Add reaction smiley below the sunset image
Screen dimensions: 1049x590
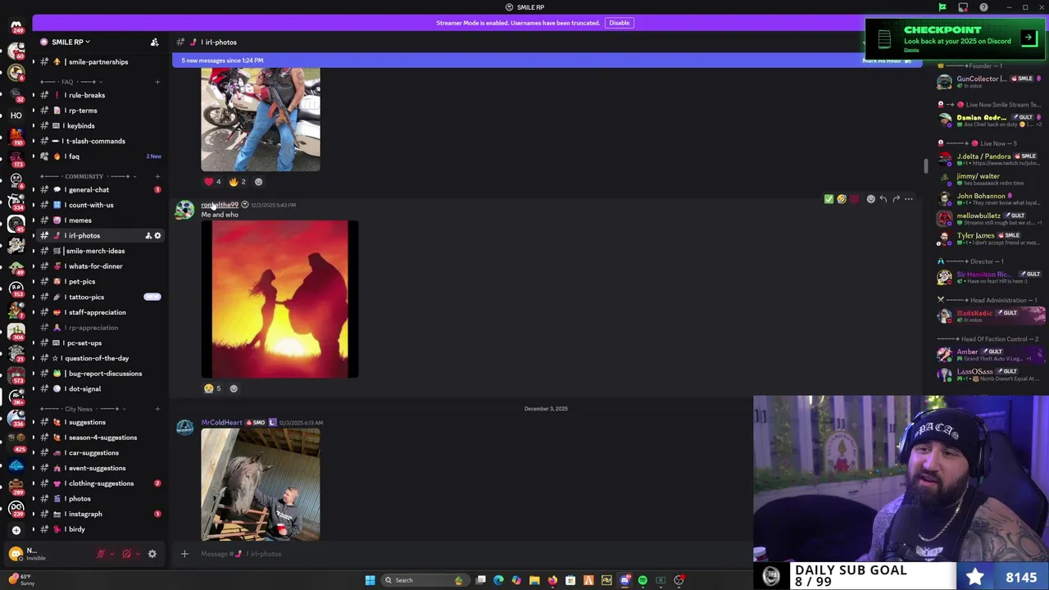234,388
